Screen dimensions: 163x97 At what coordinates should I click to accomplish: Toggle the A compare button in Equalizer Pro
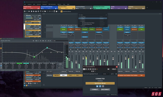(x=36, y=41)
